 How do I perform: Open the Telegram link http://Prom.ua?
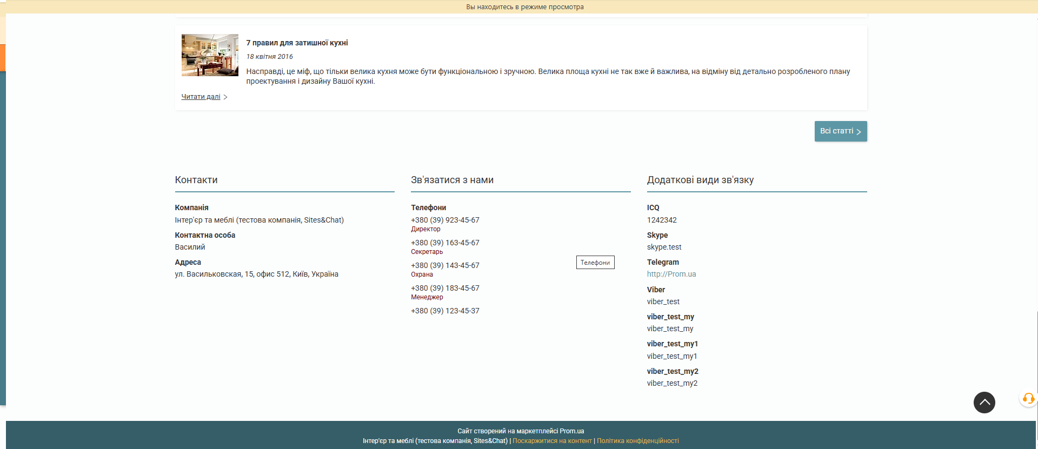671,274
